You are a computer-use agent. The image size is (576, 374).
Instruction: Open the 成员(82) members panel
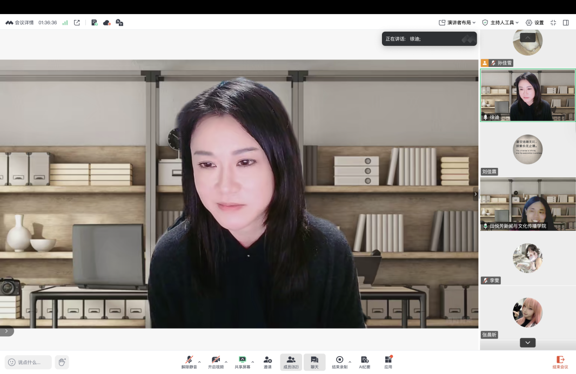(x=291, y=362)
